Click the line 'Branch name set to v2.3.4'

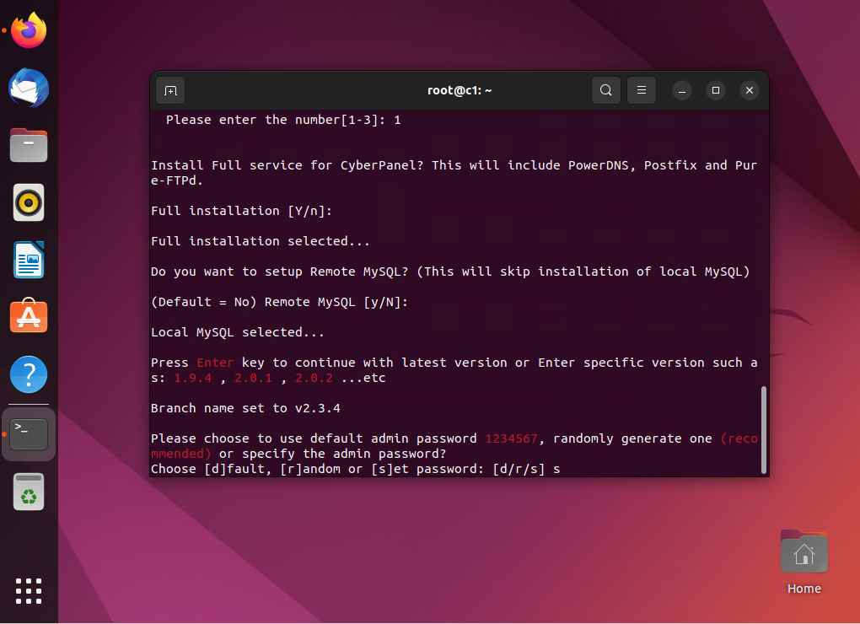click(x=245, y=408)
